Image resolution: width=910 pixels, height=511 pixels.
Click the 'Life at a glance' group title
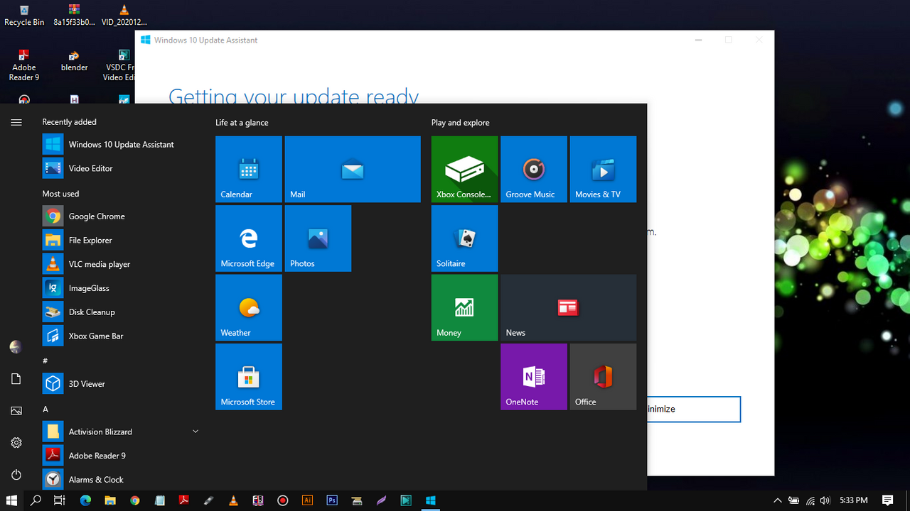[x=242, y=123]
